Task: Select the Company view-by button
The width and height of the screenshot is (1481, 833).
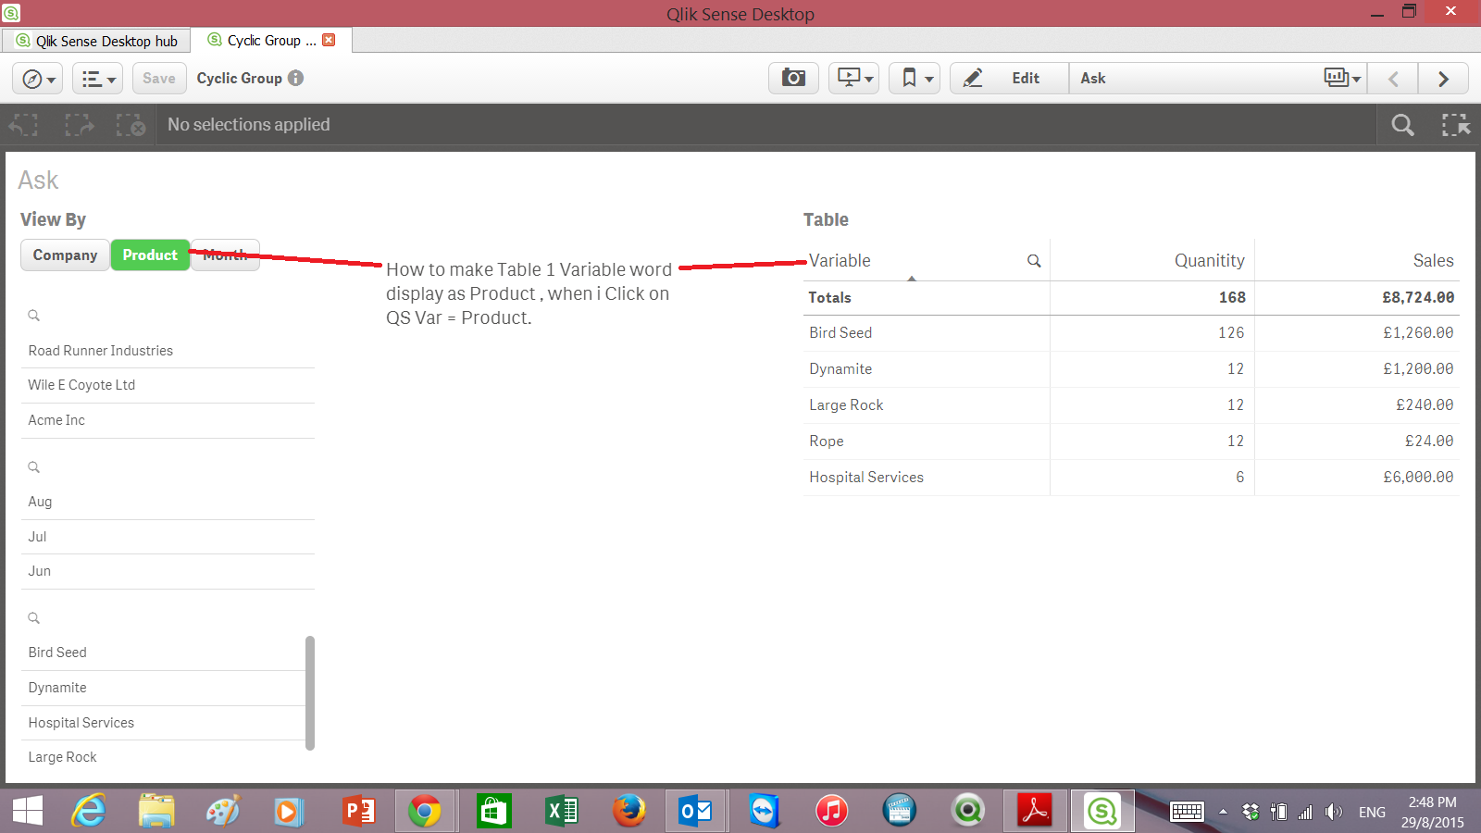Action: point(65,255)
